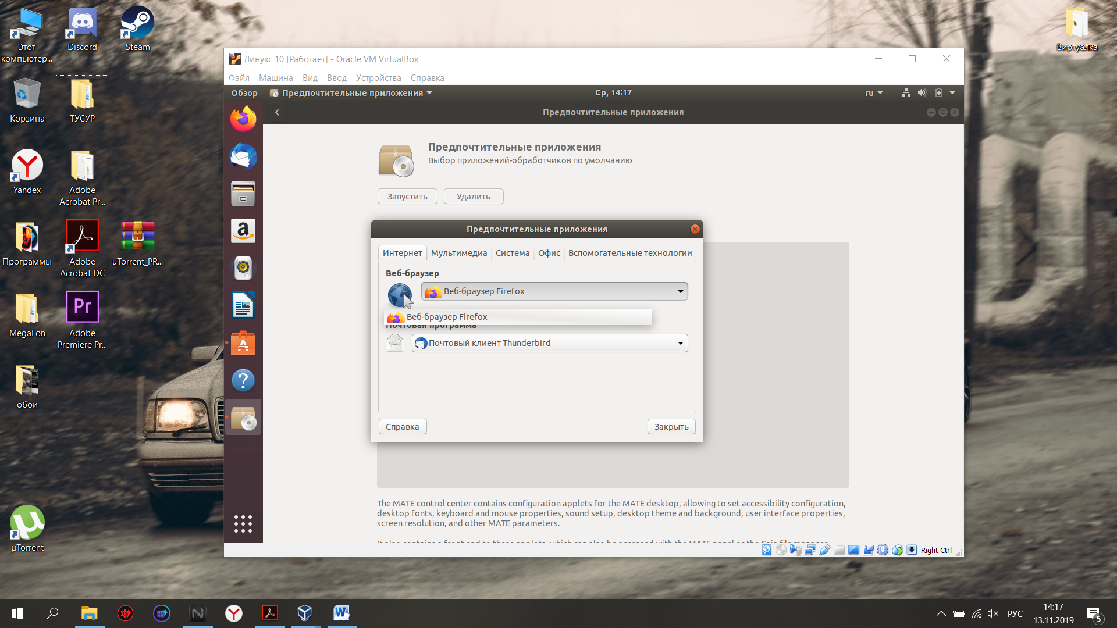Open the VirtualBox Файл menu
1117x628 pixels.
coord(239,78)
